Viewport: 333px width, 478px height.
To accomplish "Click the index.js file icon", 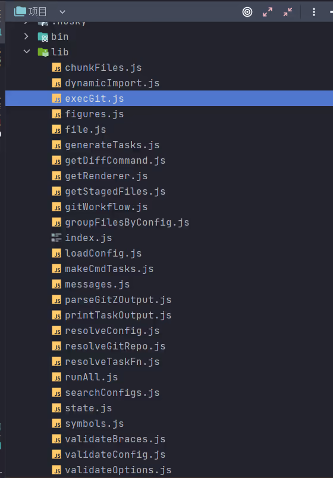I will click(x=56, y=238).
